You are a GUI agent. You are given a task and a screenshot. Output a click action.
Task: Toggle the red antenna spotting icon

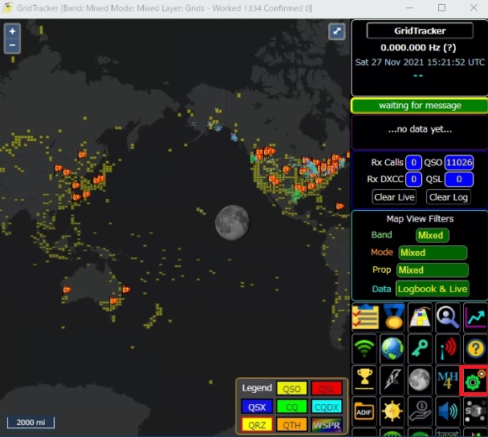pyautogui.click(x=448, y=349)
